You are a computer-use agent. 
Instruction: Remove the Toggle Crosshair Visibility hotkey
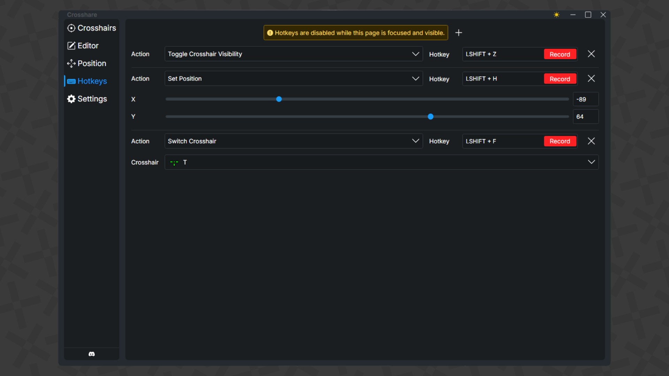coord(591,54)
